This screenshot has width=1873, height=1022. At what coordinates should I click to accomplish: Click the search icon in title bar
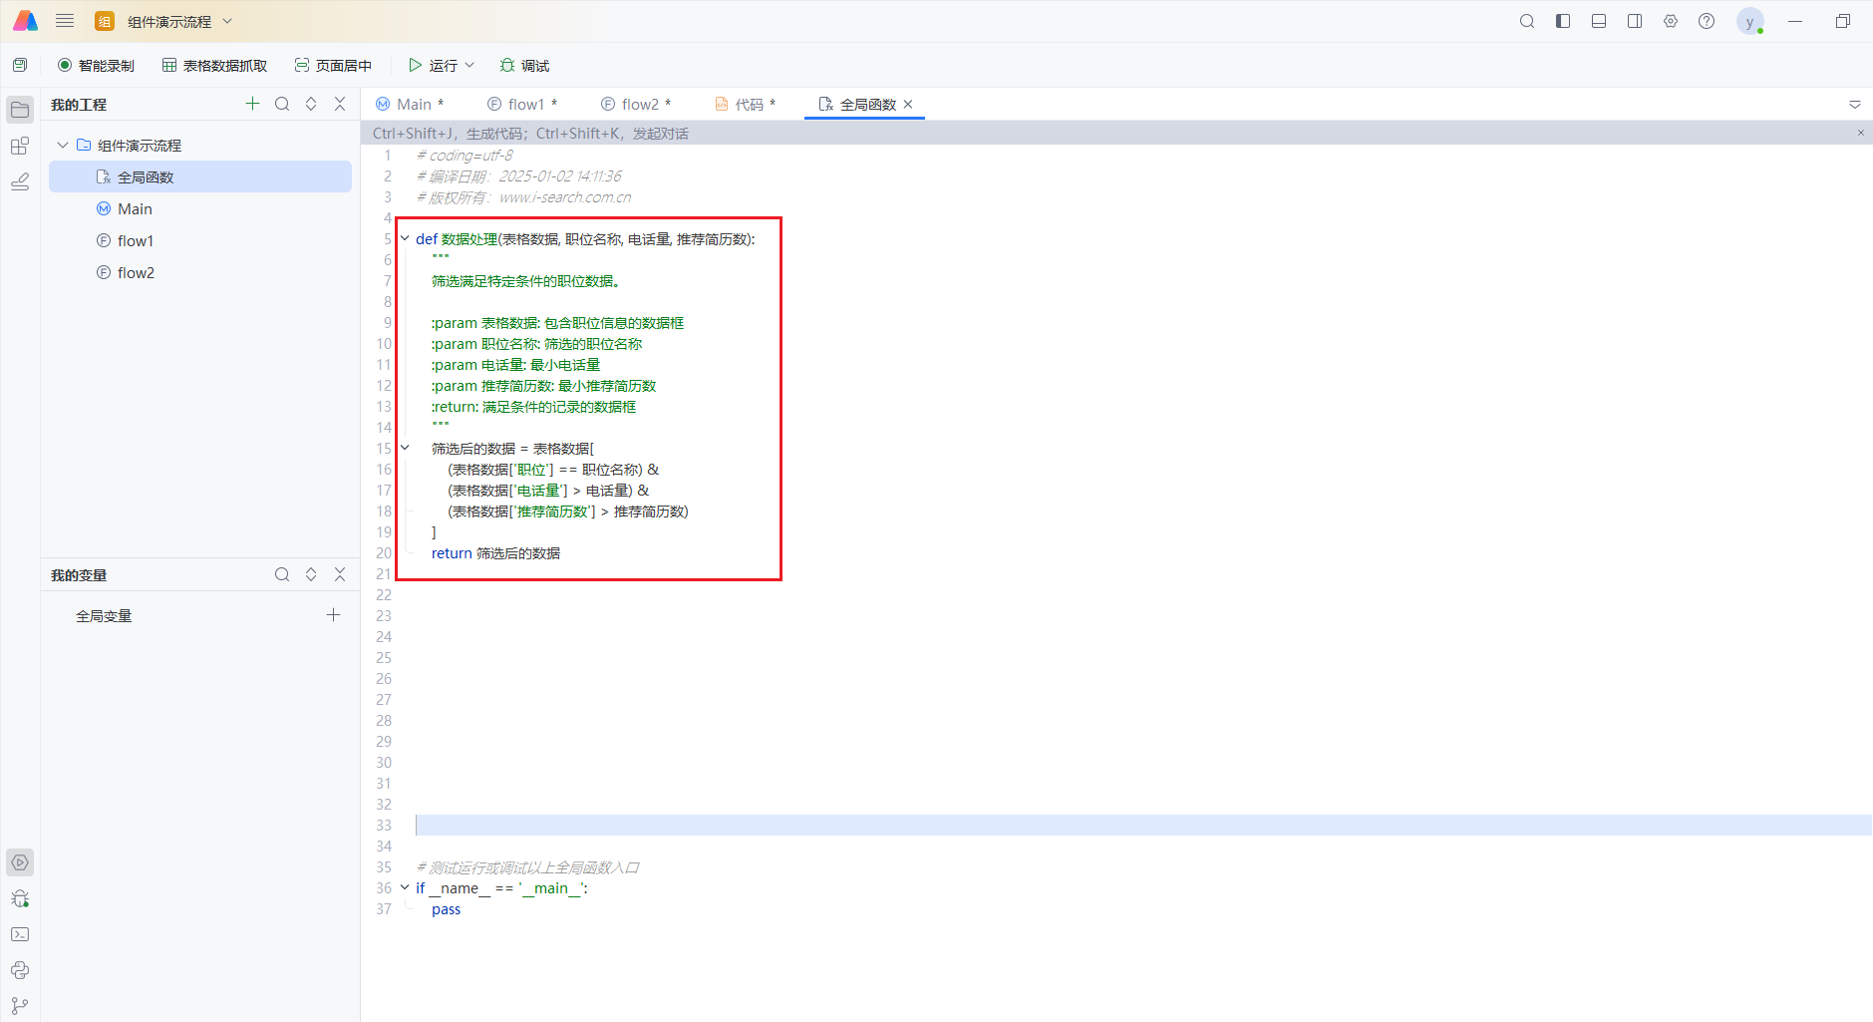(x=1526, y=21)
